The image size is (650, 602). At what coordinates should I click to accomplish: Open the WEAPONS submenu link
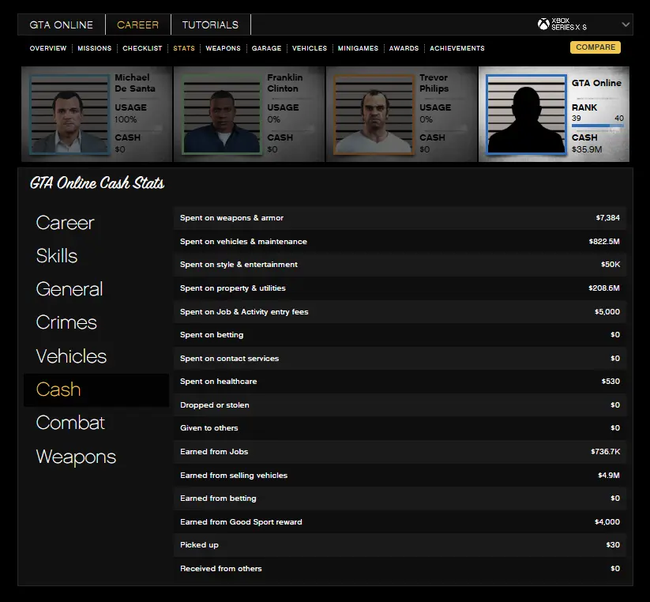[223, 48]
